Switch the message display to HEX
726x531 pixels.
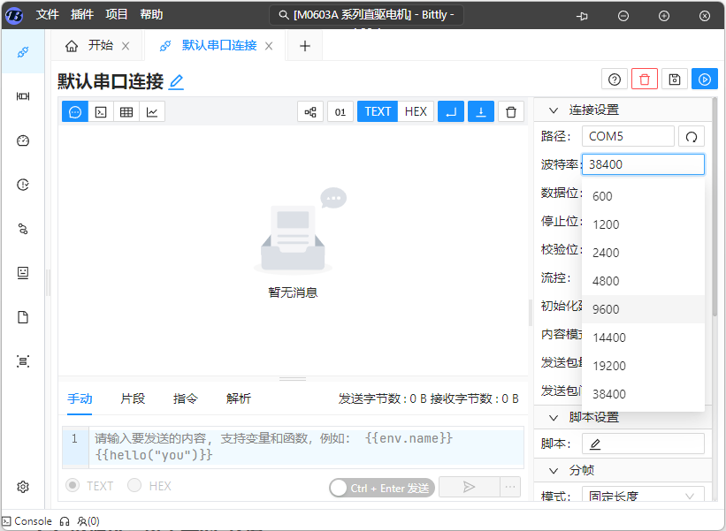click(x=416, y=111)
